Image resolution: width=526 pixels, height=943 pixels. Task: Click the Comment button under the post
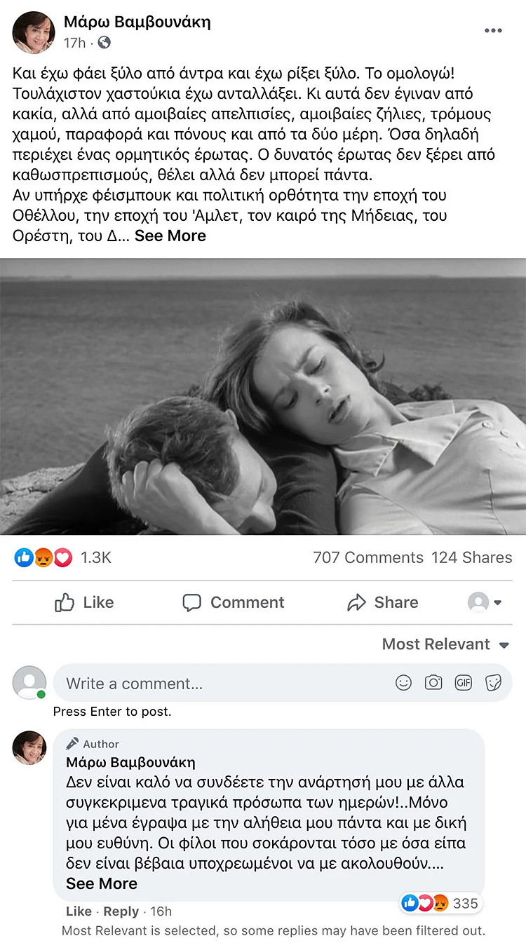[234, 602]
